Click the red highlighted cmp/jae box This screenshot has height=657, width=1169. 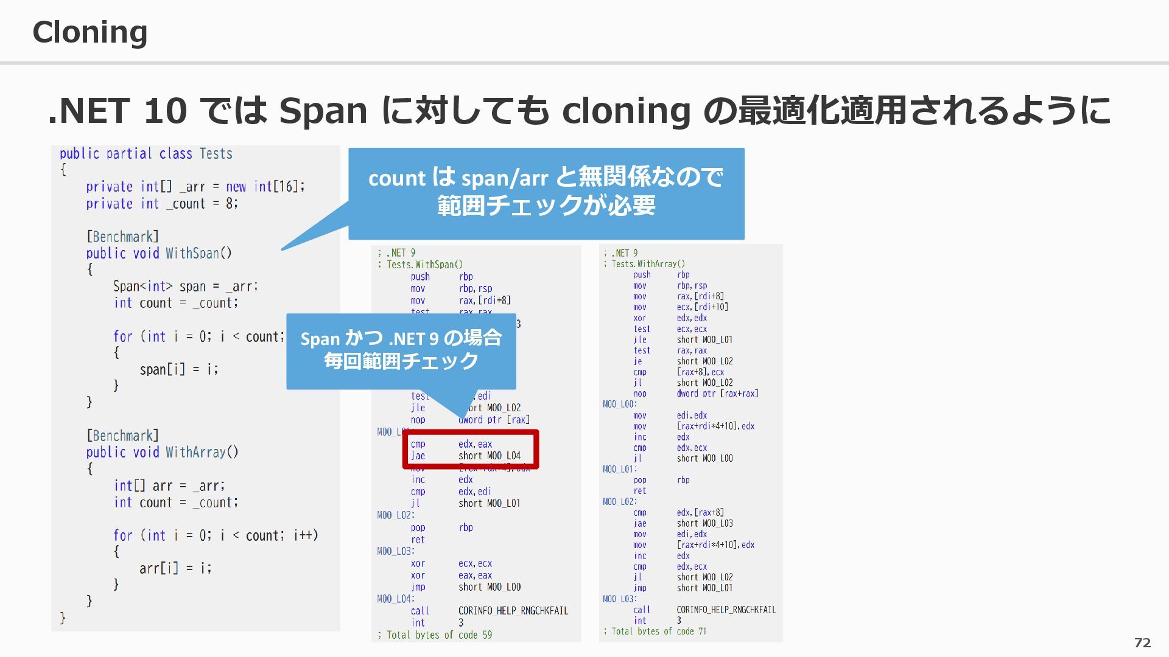470,450
